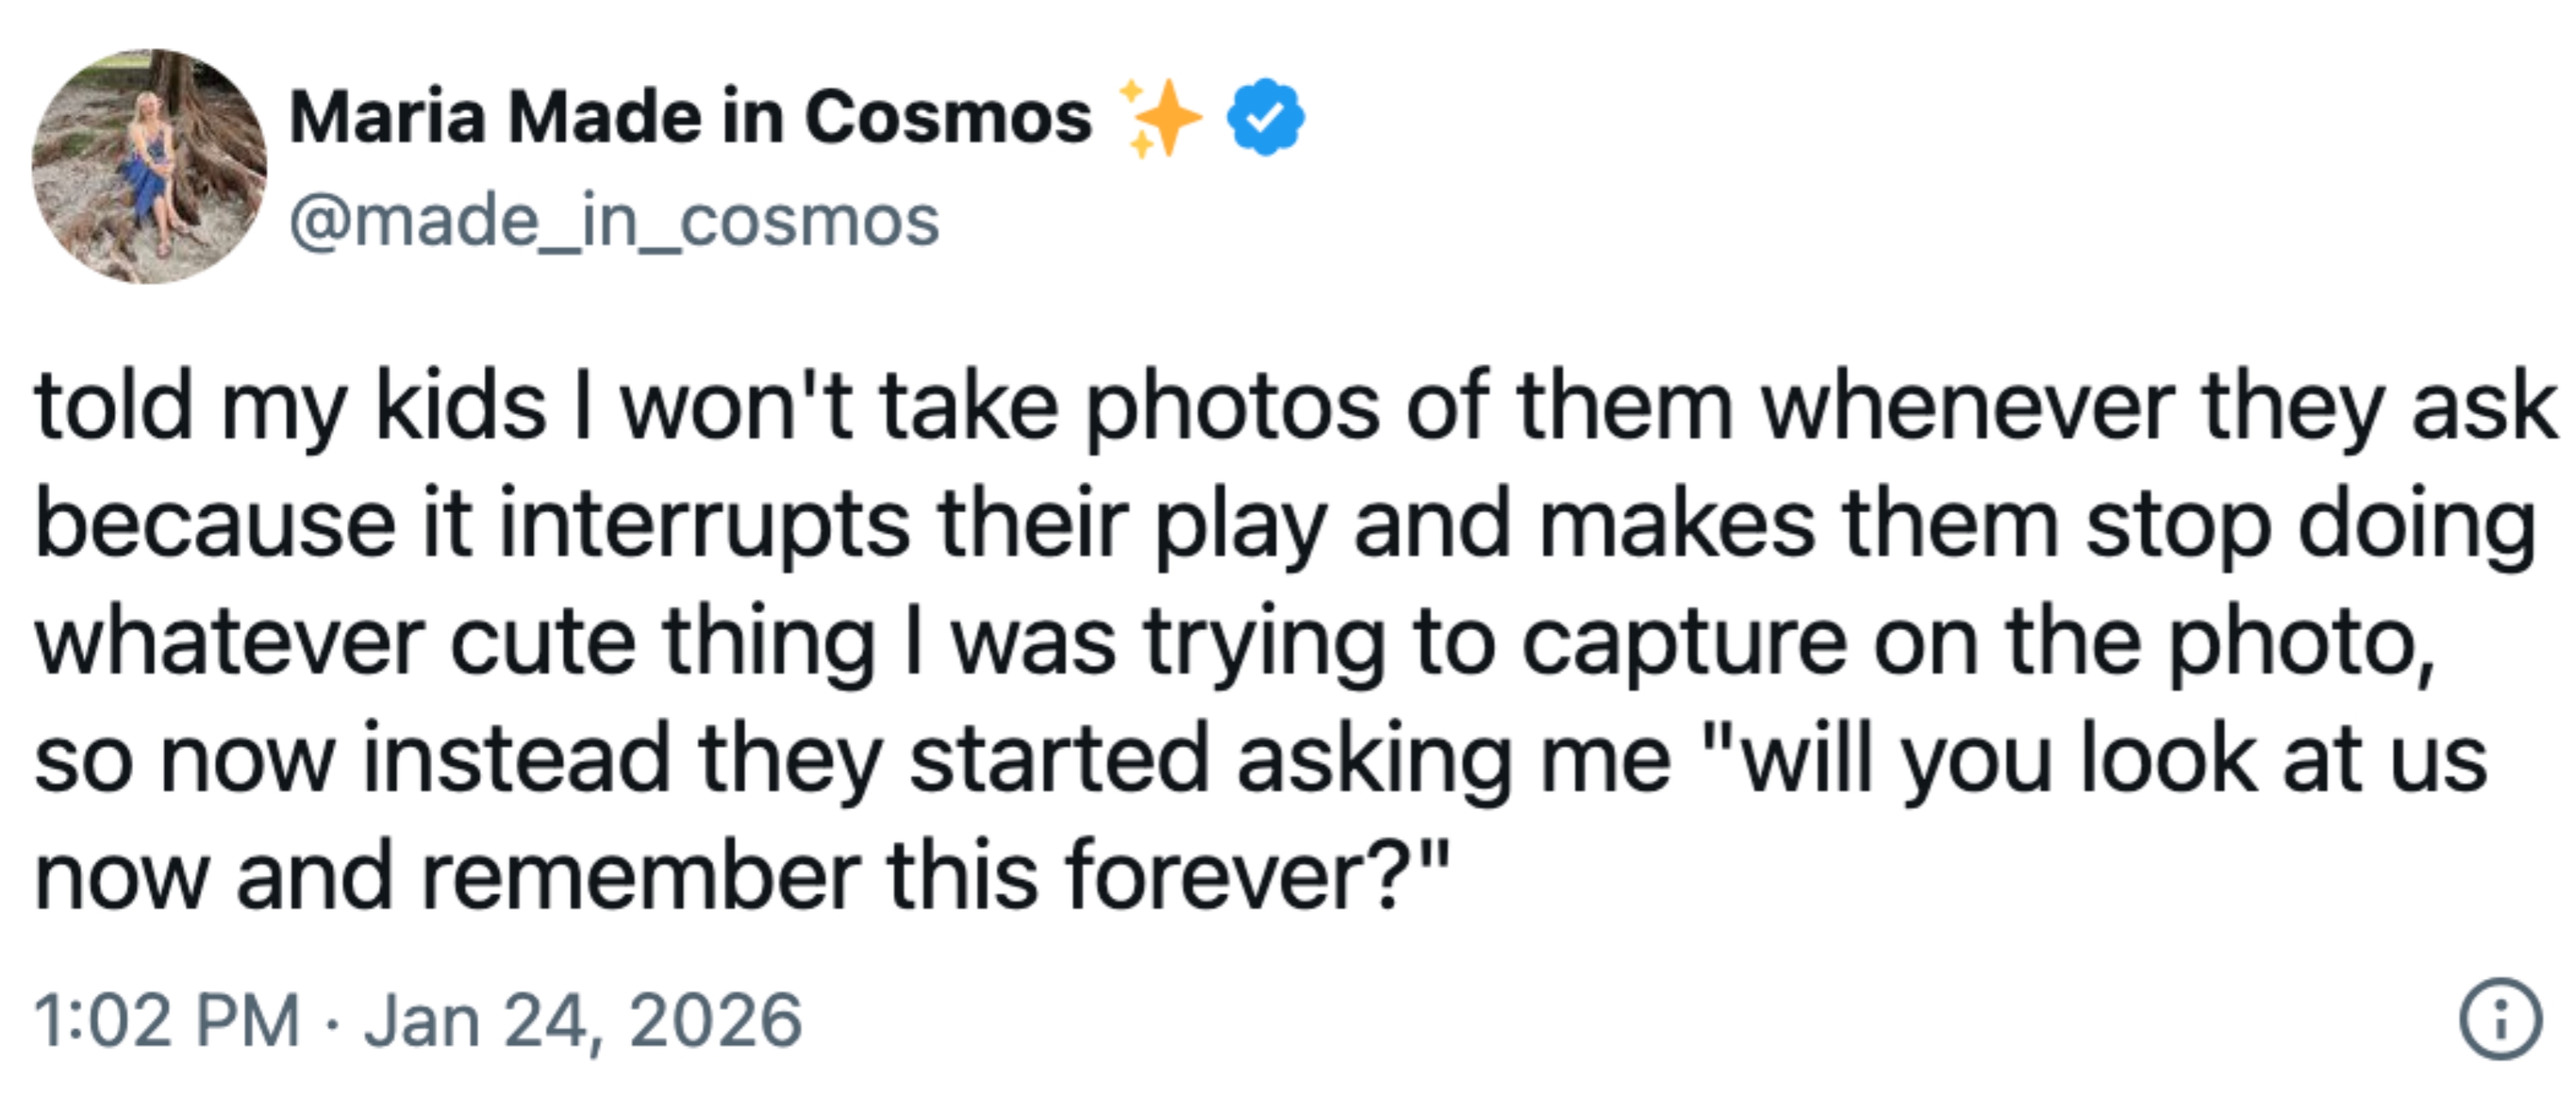The height and width of the screenshot is (1112, 2576).
Task: Click the words "started asking me"
Action: [1290, 760]
